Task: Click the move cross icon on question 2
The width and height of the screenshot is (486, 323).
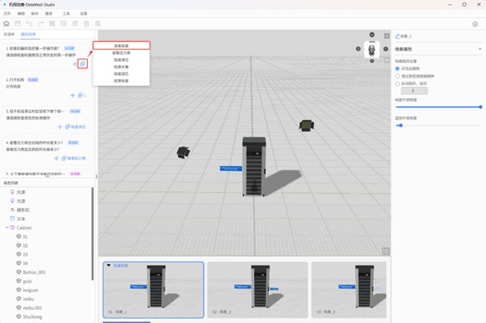Action: click(x=73, y=95)
